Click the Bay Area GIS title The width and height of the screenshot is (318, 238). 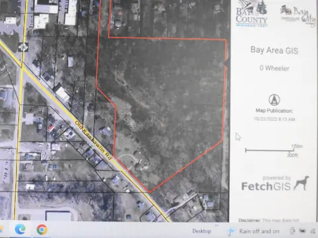(274, 50)
